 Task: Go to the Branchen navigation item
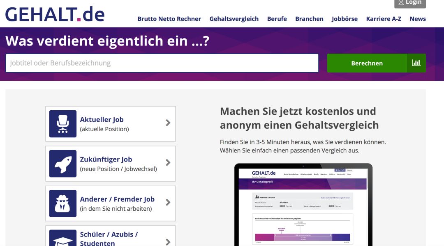click(x=309, y=19)
